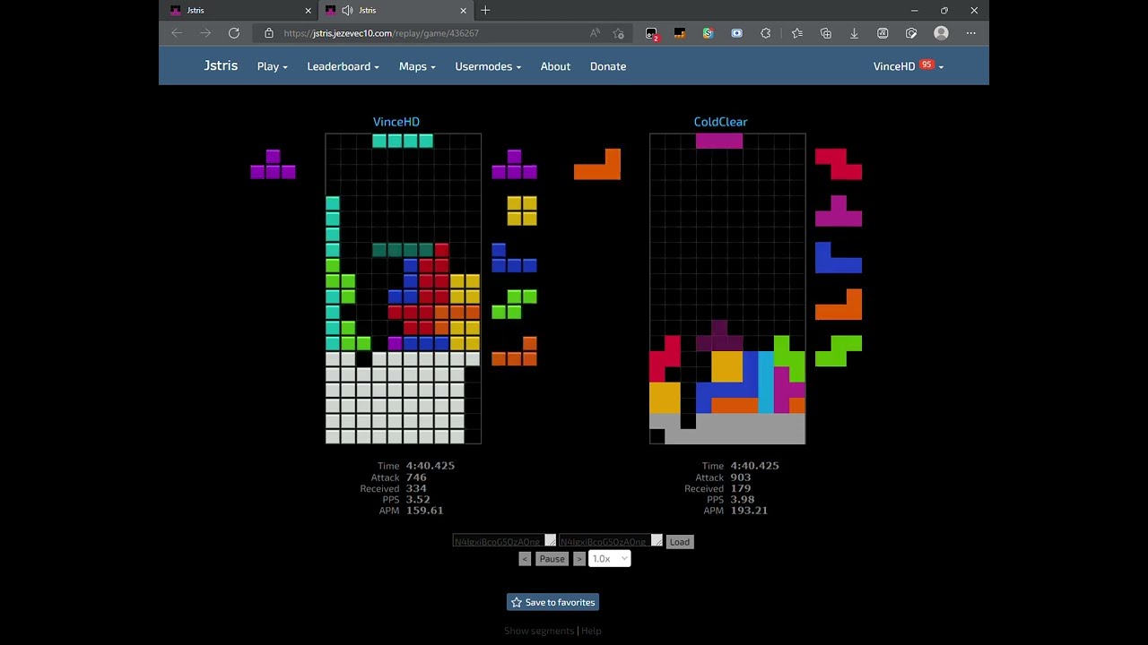The width and height of the screenshot is (1148, 645).
Task: Open the browser Favorites list icon
Action: [x=797, y=33]
